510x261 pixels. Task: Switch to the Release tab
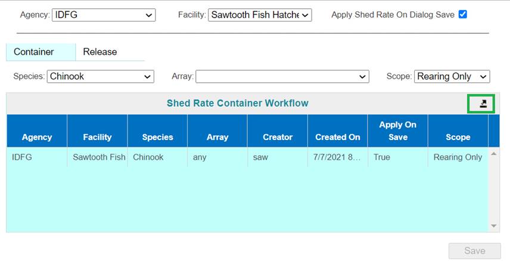point(100,52)
